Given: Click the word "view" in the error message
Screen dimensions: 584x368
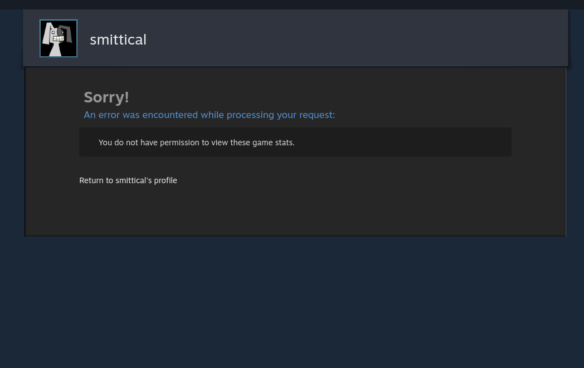Looking at the screenshot, I should point(220,143).
